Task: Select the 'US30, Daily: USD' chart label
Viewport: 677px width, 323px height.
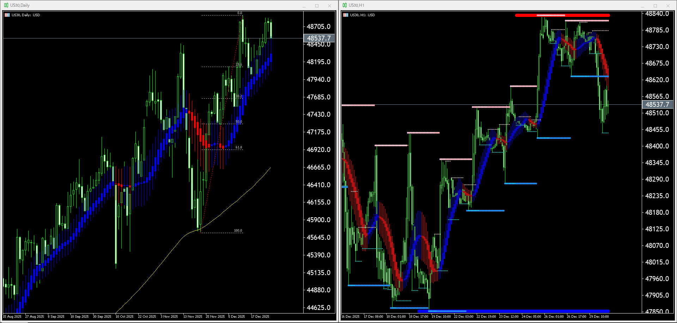Action: pos(26,15)
